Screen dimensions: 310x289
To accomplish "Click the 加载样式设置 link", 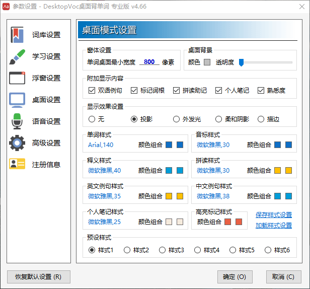I will point(273,225).
